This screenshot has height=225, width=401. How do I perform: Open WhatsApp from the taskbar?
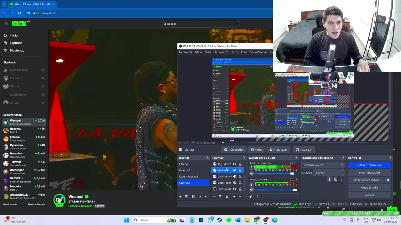[210, 220]
